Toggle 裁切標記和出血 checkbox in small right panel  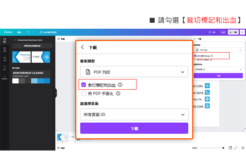click(195, 56)
